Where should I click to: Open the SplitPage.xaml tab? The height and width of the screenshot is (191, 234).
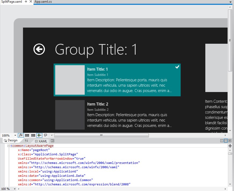tap(12, 2)
